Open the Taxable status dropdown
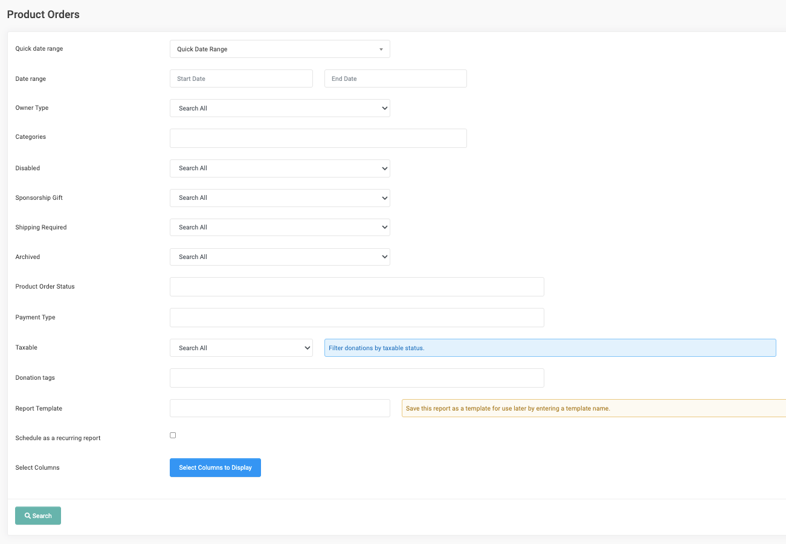Viewport: 786px width, 544px height. point(240,348)
